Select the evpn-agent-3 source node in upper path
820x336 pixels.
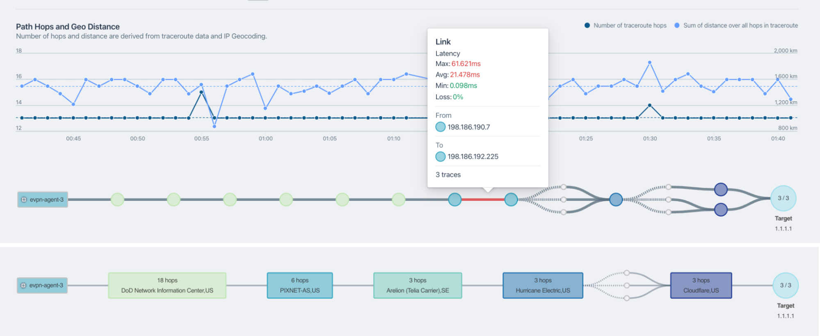pyautogui.click(x=43, y=200)
